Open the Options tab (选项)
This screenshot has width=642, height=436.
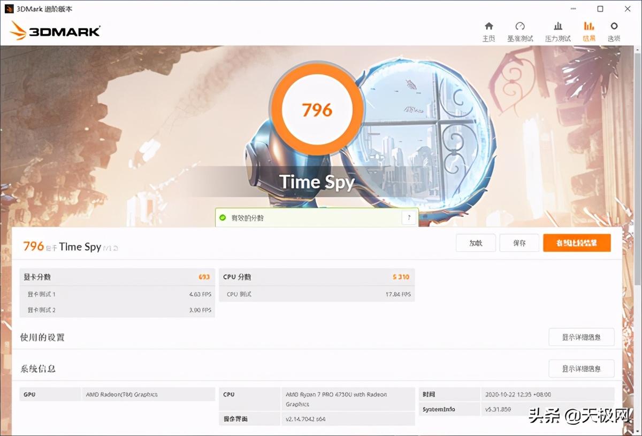[614, 32]
